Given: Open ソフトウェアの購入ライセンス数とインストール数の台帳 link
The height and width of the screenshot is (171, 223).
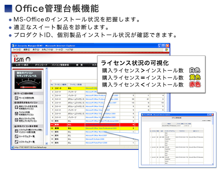Looking at the screenshot, I should (x=31, y=131).
